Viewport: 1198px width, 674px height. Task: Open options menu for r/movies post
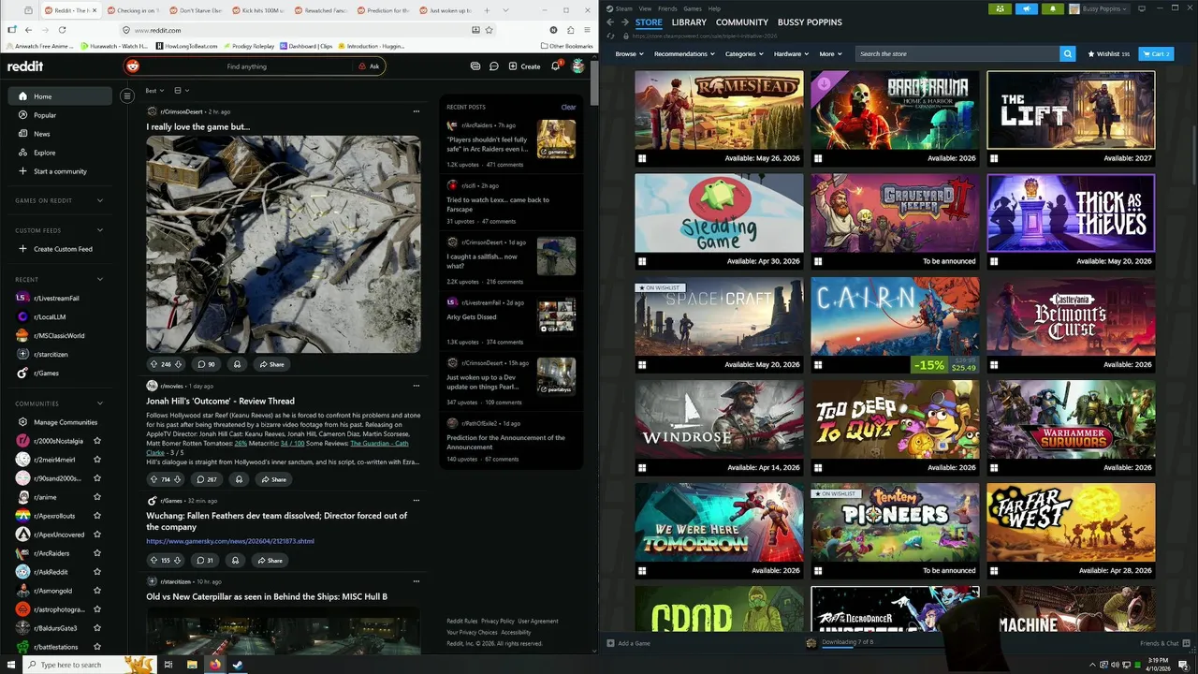click(x=416, y=386)
